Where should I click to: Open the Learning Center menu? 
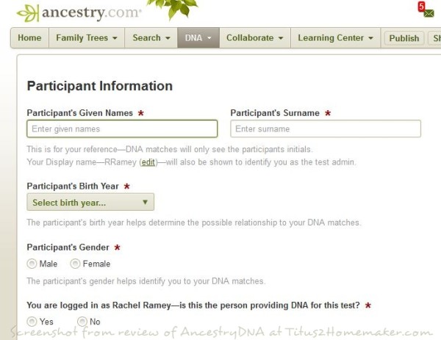[x=336, y=38]
